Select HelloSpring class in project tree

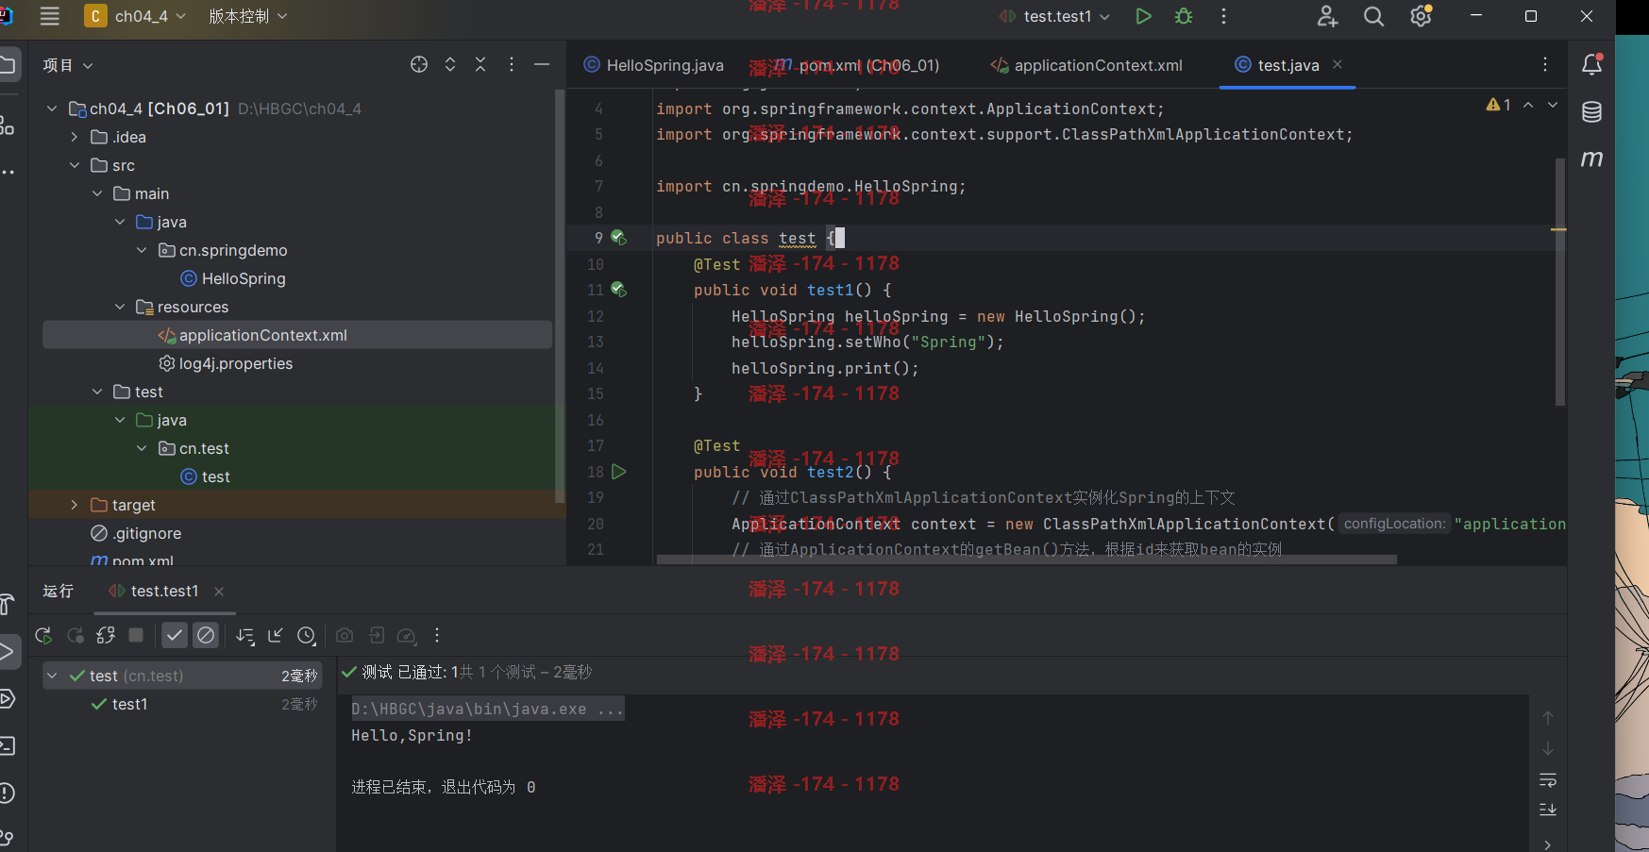click(233, 278)
